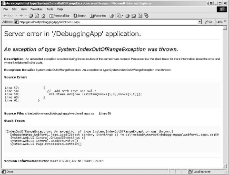229x175 pixels.
Task: Expand the Links toolbar chevron
Action: pyautogui.click(x=225, y=21)
